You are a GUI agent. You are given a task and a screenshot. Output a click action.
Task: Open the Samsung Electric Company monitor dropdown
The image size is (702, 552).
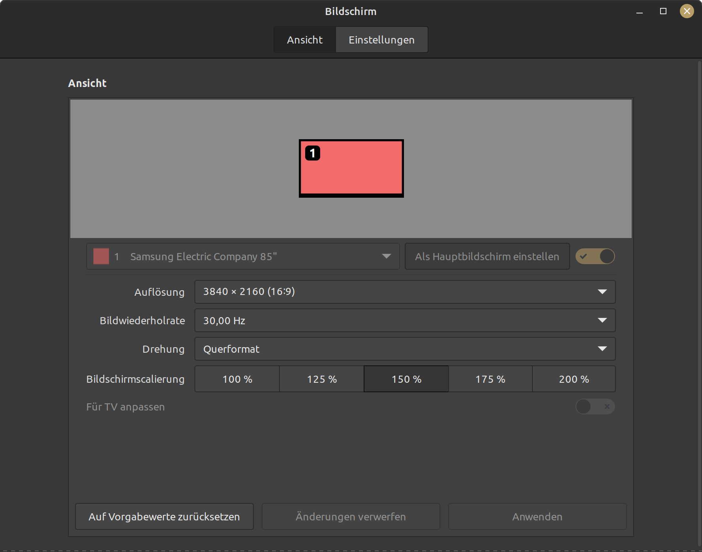pos(243,256)
